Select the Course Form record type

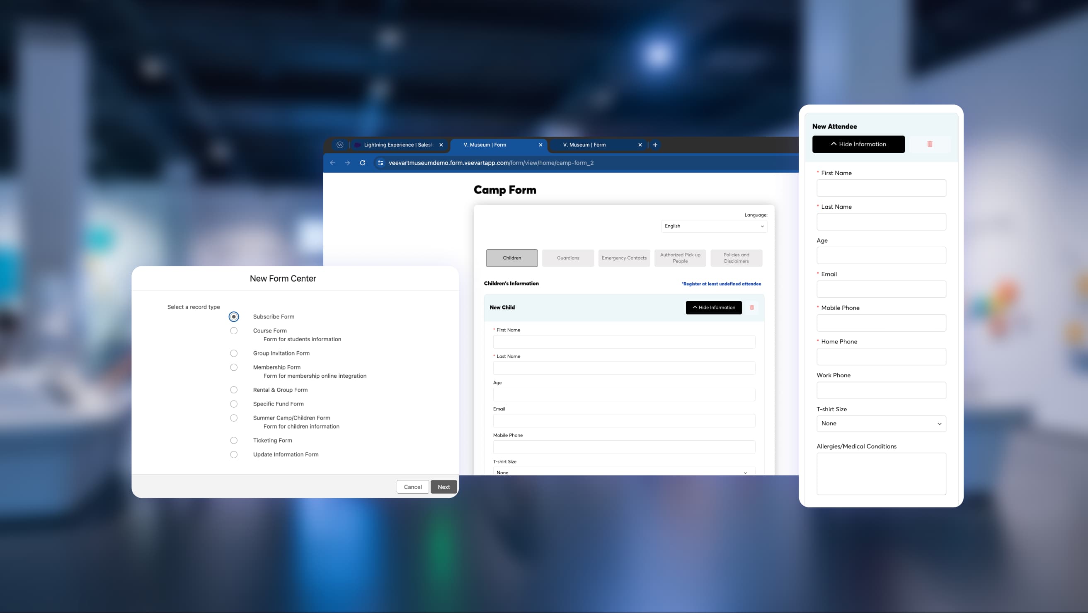pyautogui.click(x=234, y=331)
